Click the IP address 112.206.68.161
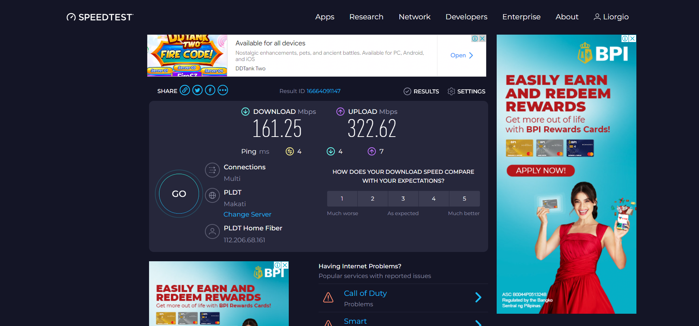The height and width of the screenshot is (326, 699). [x=244, y=240]
